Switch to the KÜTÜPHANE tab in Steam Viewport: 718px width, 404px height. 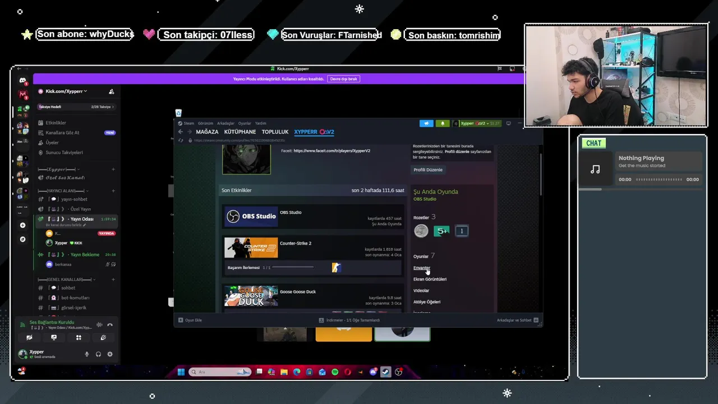(240, 132)
